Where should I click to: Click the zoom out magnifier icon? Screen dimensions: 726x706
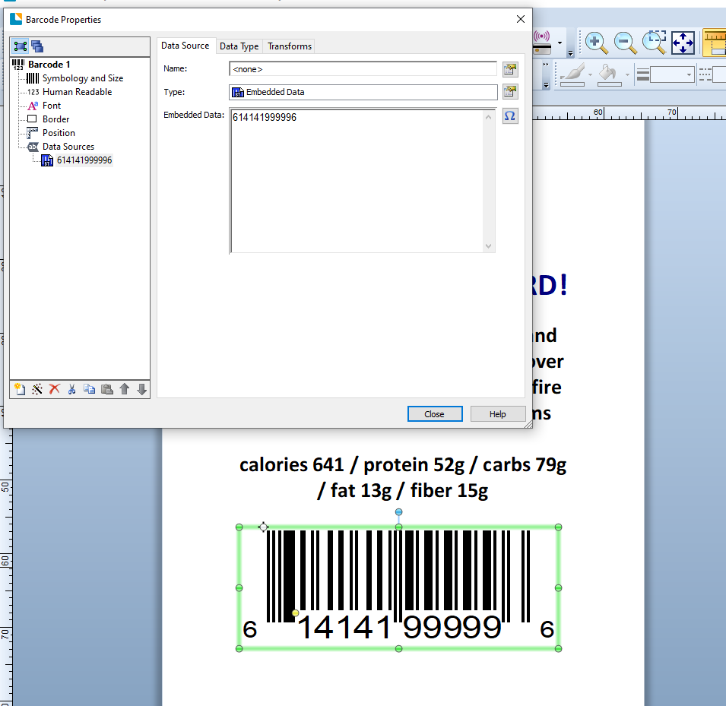click(625, 43)
